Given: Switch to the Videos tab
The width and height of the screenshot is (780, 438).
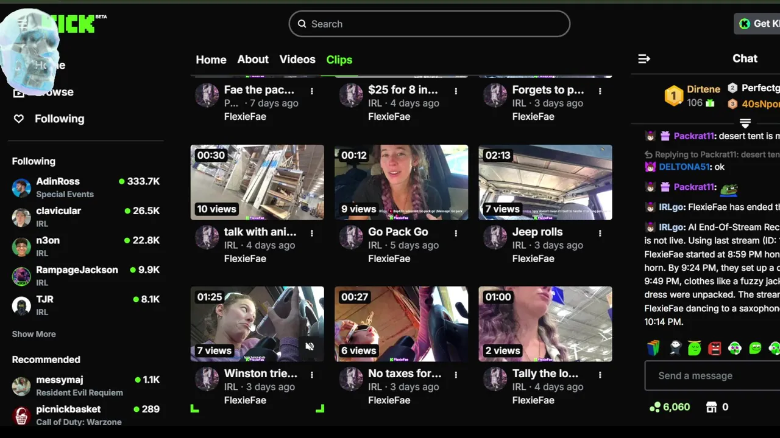Looking at the screenshot, I should pos(297,60).
